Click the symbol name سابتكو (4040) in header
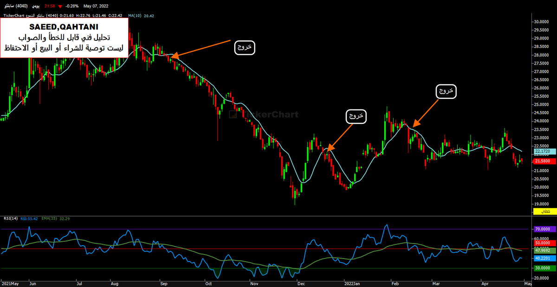 pyautogui.click(x=16, y=7)
